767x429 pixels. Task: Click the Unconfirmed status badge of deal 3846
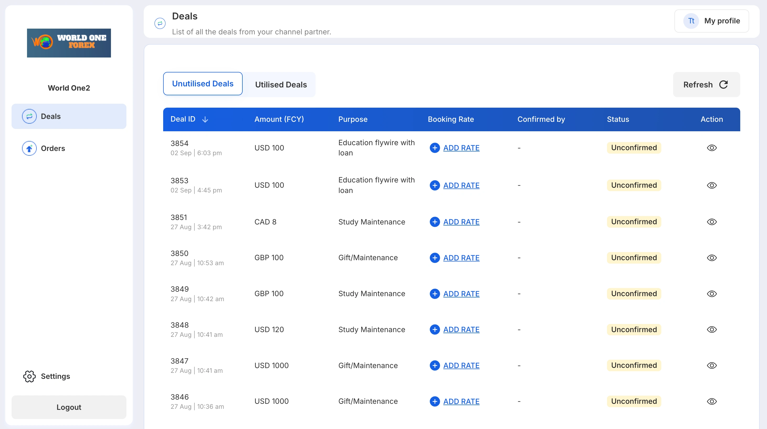tap(634, 401)
